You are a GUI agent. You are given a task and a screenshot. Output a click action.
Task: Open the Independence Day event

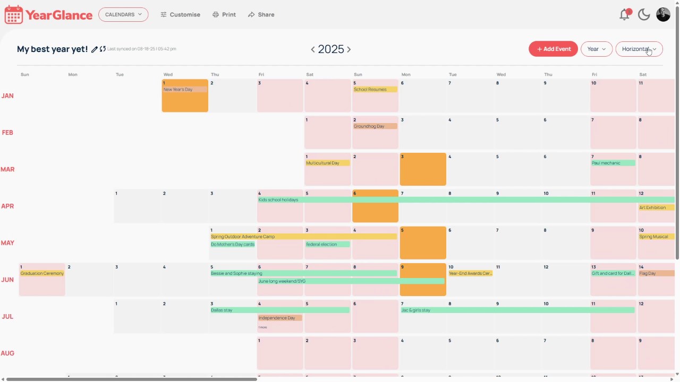[280, 318]
